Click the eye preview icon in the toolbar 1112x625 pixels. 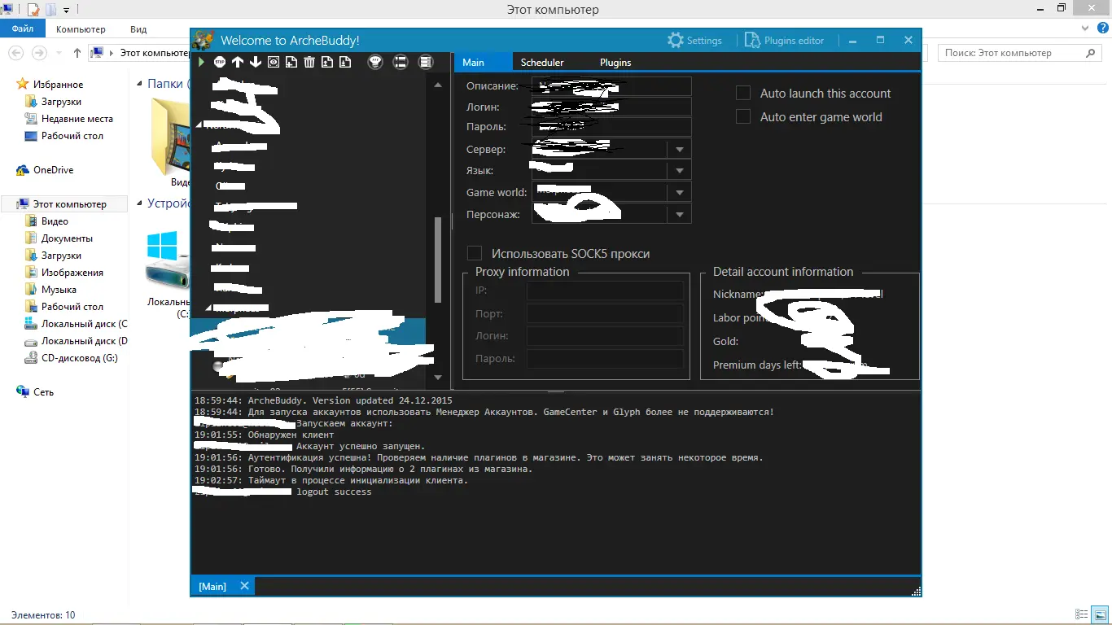274,62
